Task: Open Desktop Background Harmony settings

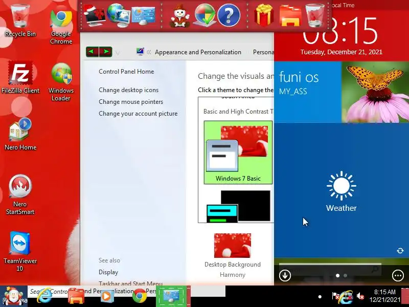Action: click(233, 256)
